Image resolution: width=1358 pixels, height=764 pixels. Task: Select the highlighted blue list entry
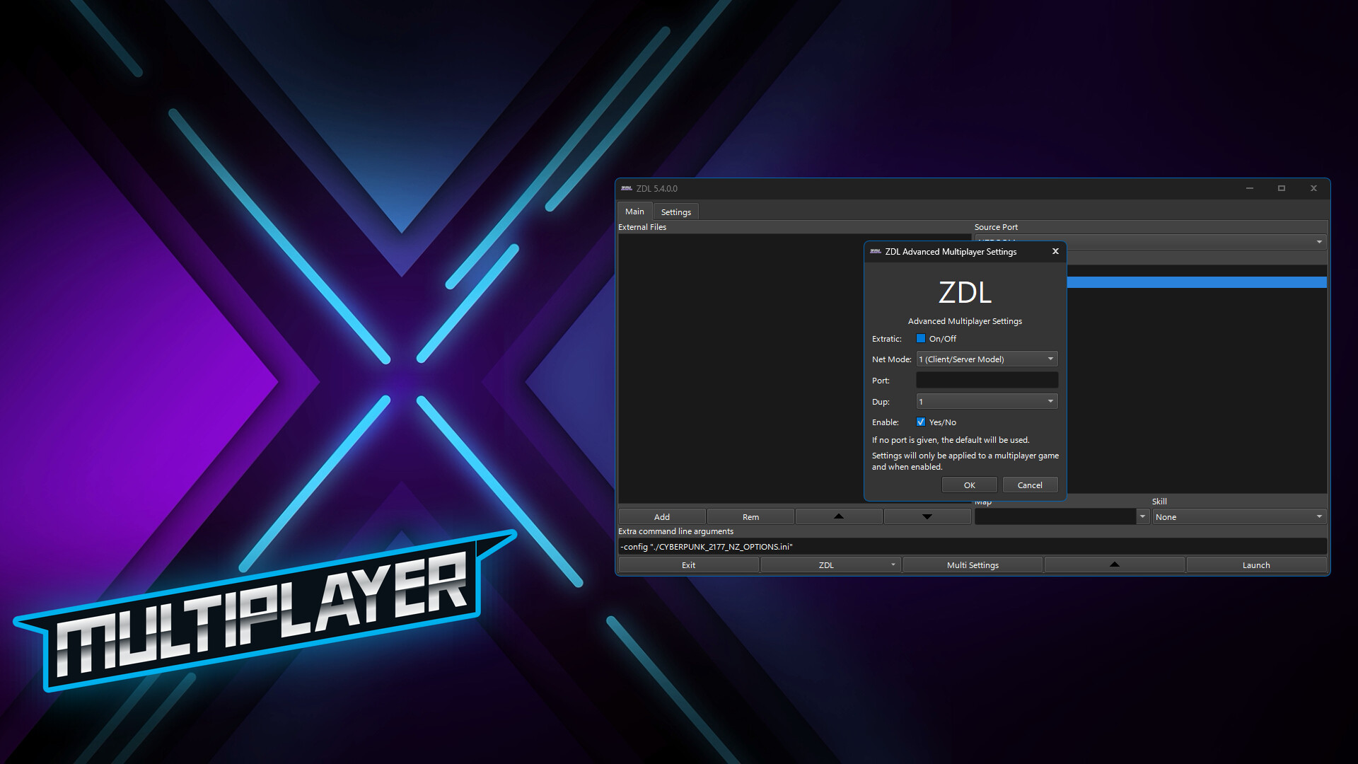pyautogui.click(x=1195, y=282)
